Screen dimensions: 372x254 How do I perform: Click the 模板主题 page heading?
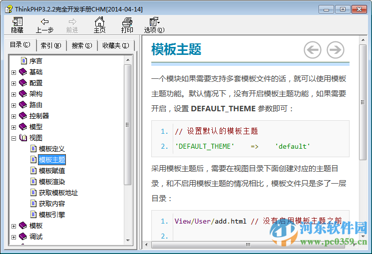pos(176,49)
